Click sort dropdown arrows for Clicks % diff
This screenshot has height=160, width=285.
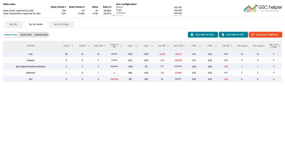pyautogui.click(x=120, y=46)
